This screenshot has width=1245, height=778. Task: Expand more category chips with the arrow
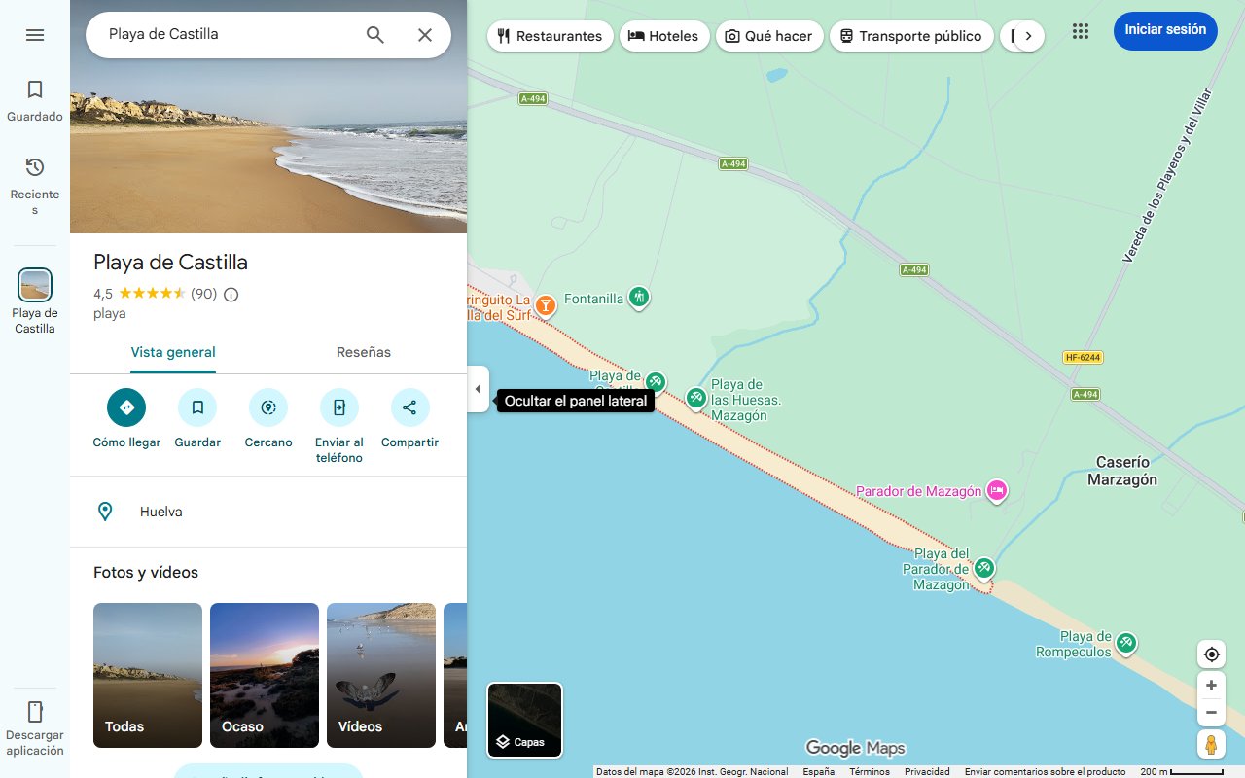pos(1029,34)
